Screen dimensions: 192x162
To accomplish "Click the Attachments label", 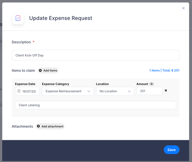I will pos(22,126).
